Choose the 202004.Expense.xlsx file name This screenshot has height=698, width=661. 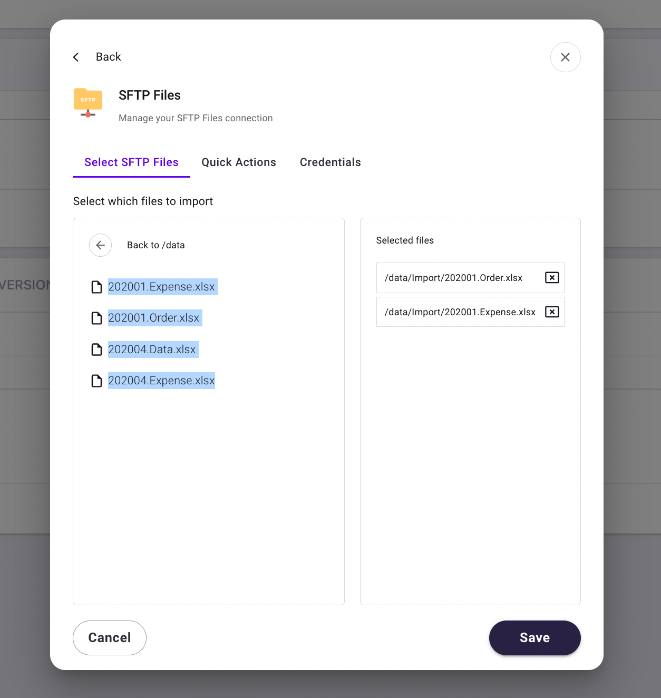(x=161, y=381)
